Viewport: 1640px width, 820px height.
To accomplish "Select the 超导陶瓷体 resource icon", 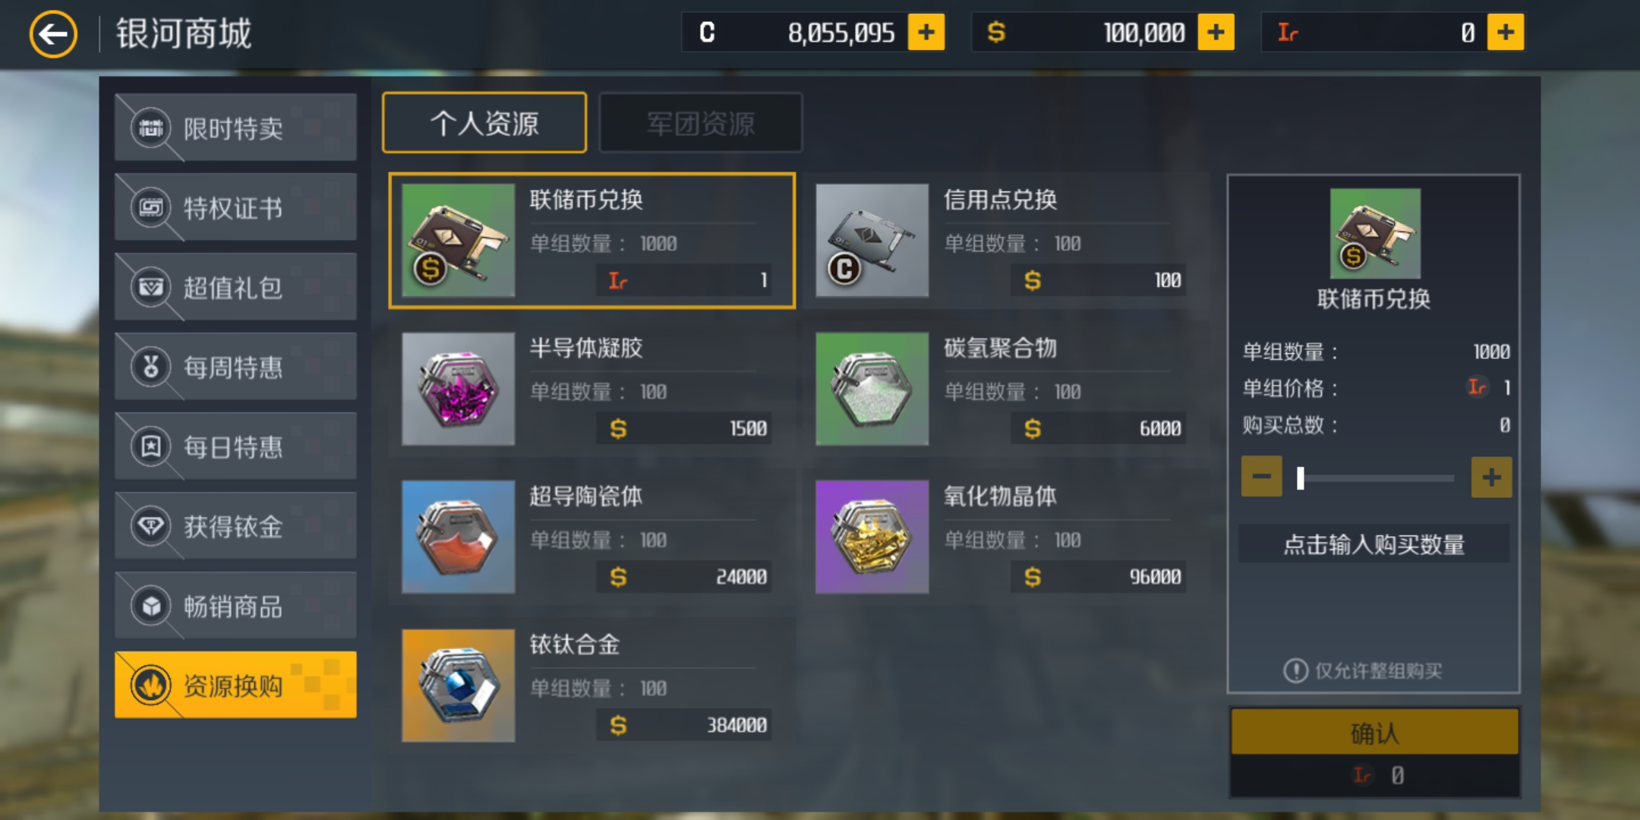I will (458, 537).
